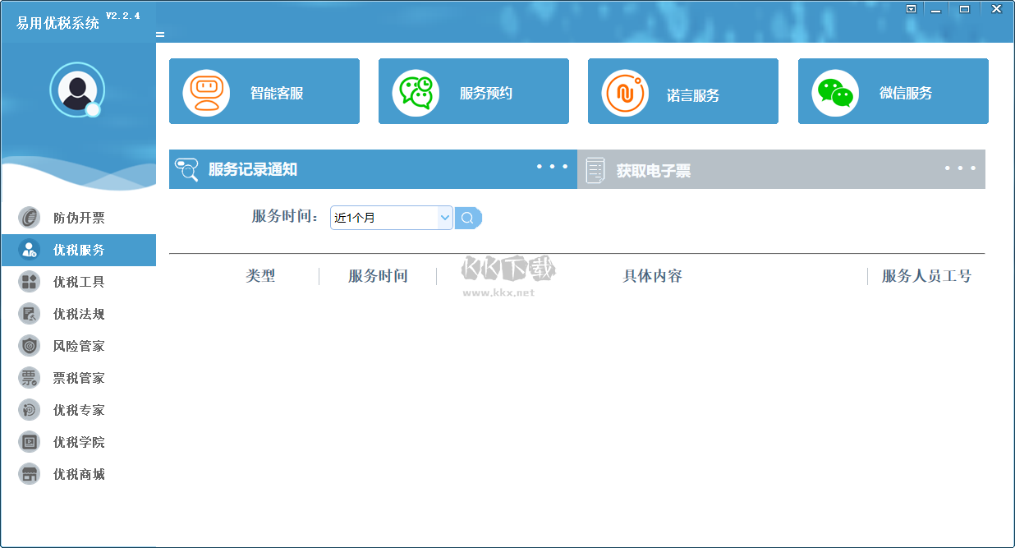Click the collapse arrow near the title bar
The image size is (1015, 548).
[x=911, y=9]
